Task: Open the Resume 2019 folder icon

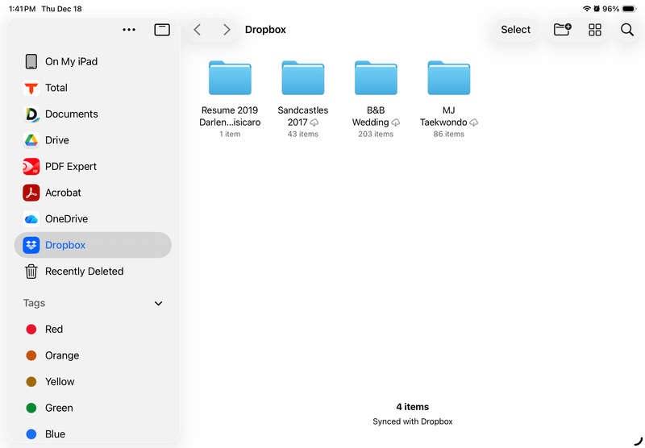Action: 230,77
